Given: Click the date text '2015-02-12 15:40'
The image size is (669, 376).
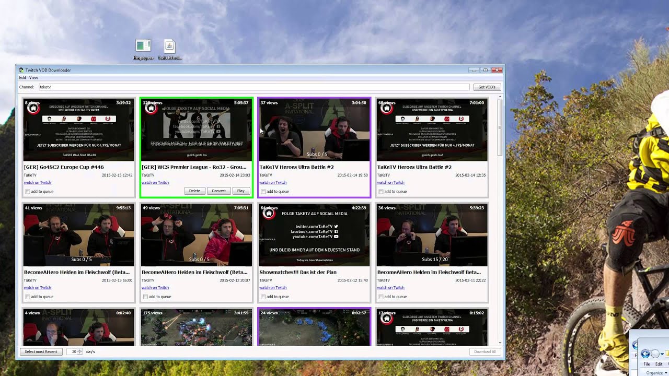Looking at the screenshot, I should [353, 280].
